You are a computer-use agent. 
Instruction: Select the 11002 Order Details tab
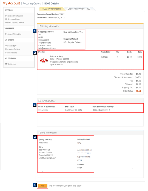(x=51, y=9)
